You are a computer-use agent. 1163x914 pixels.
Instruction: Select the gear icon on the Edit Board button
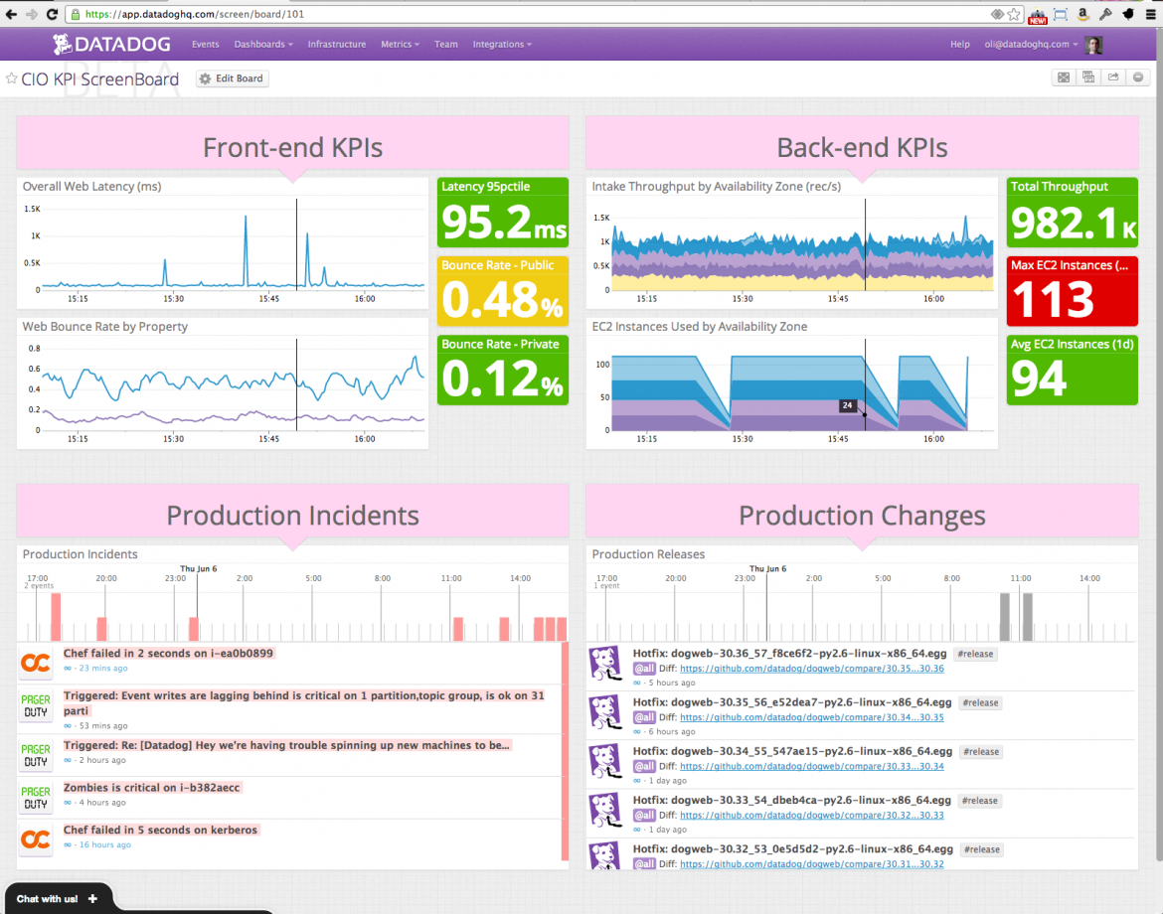click(x=204, y=77)
